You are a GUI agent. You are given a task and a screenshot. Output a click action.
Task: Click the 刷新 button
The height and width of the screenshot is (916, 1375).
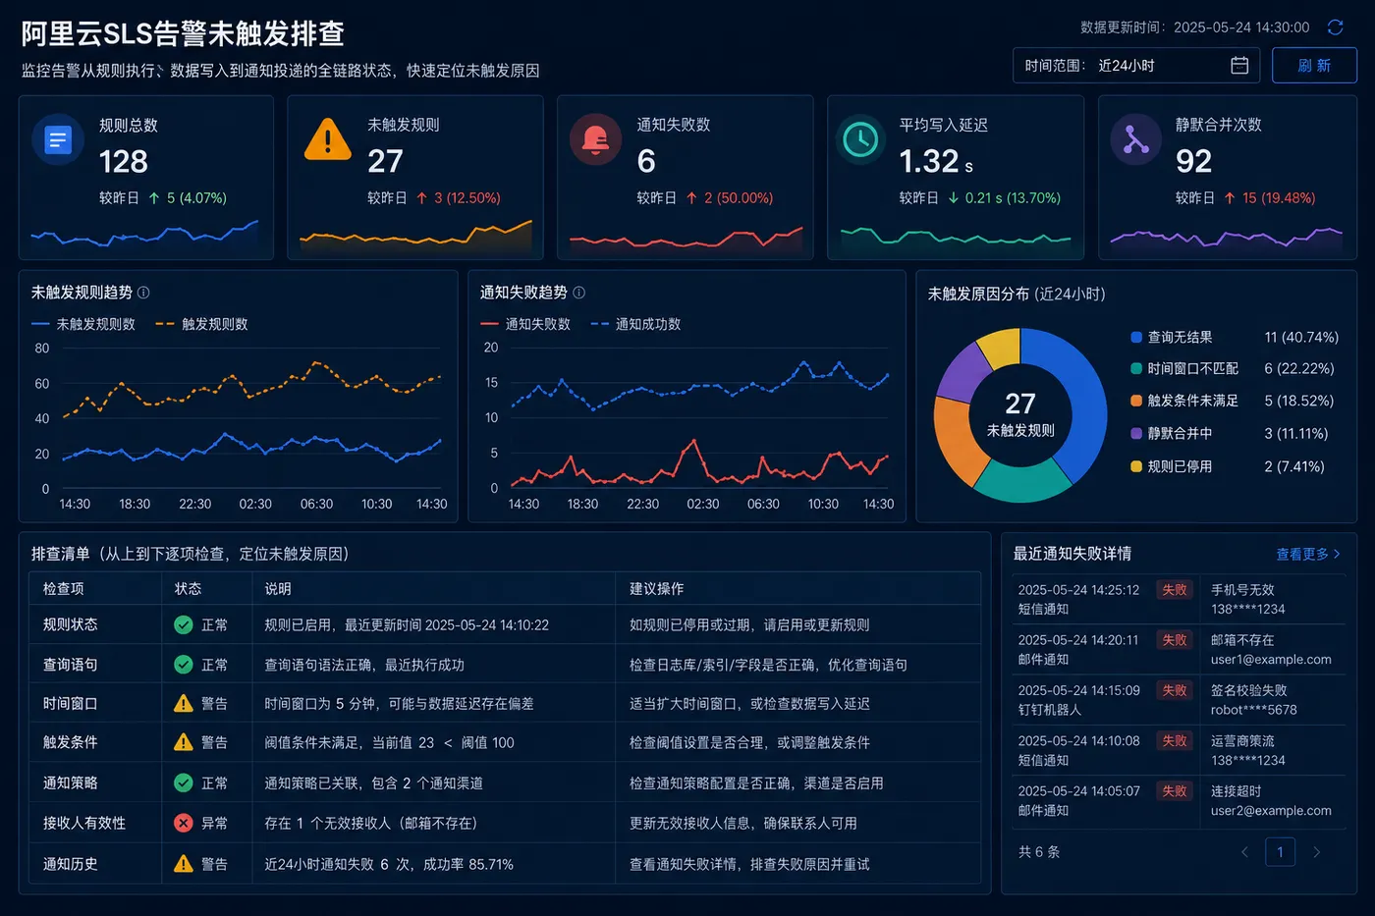coord(1314,66)
